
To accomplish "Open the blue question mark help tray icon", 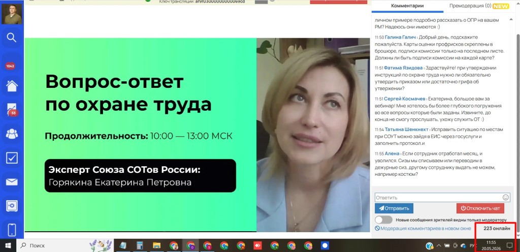I will 430,246.
